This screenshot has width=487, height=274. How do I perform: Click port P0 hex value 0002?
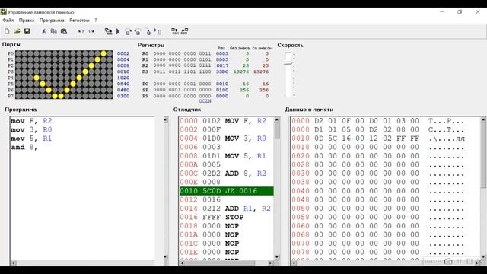tap(123, 53)
